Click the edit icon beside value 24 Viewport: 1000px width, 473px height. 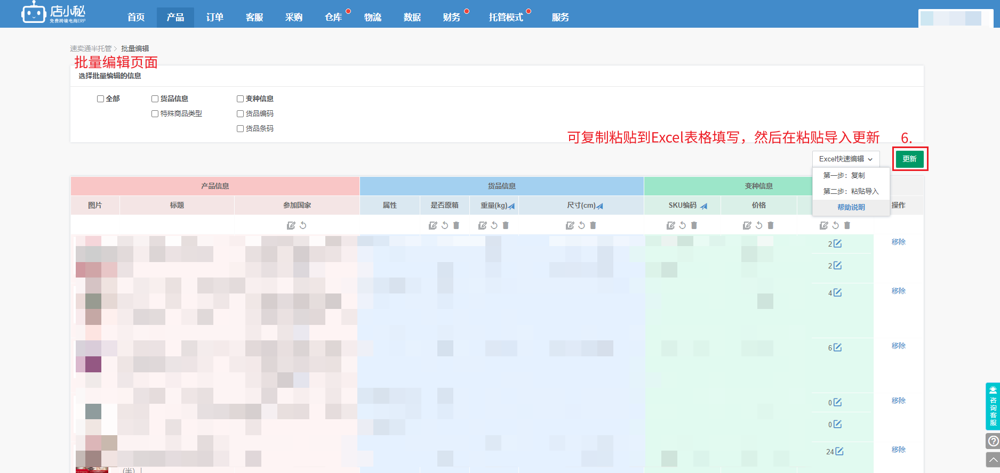point(839,451)
